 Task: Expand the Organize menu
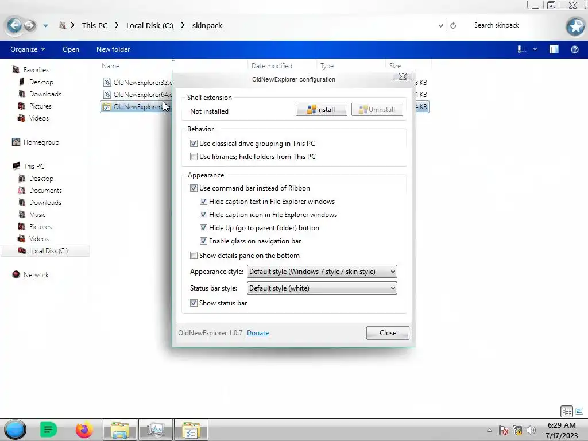pyautogui.click(x=28, y=49)
